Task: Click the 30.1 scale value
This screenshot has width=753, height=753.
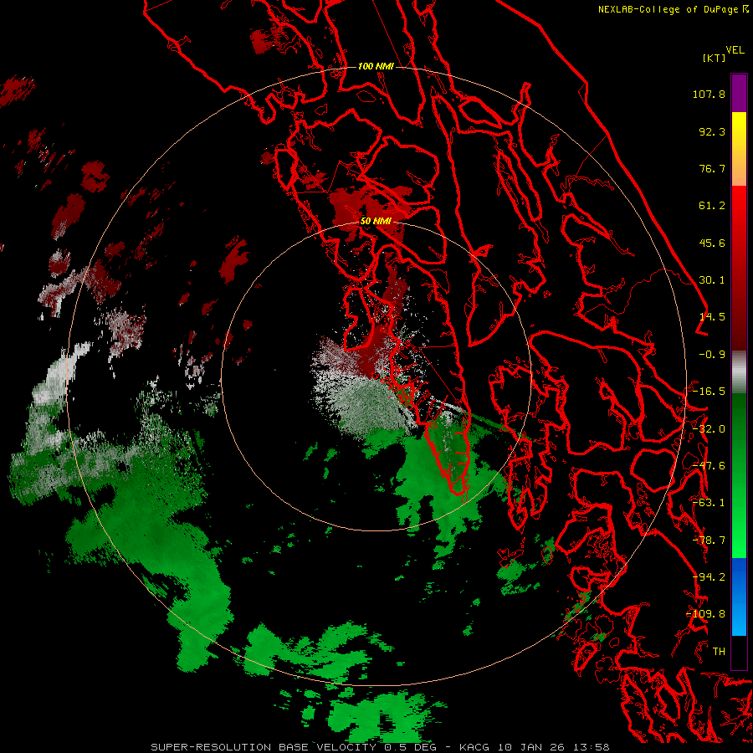Action: coord(712,280)
